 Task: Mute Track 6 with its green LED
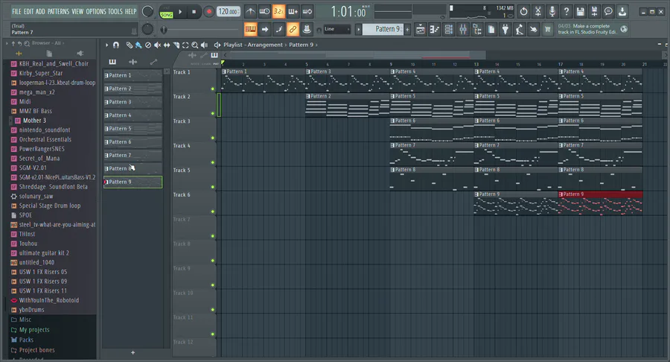212,212
